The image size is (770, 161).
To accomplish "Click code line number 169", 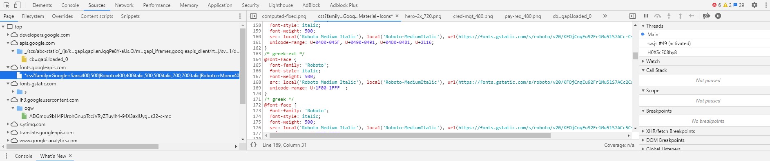I will (x=257, y=88).
